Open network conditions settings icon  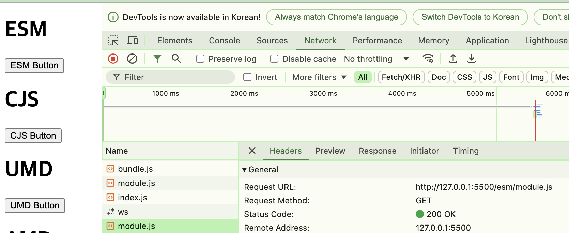tap(428, 59)
